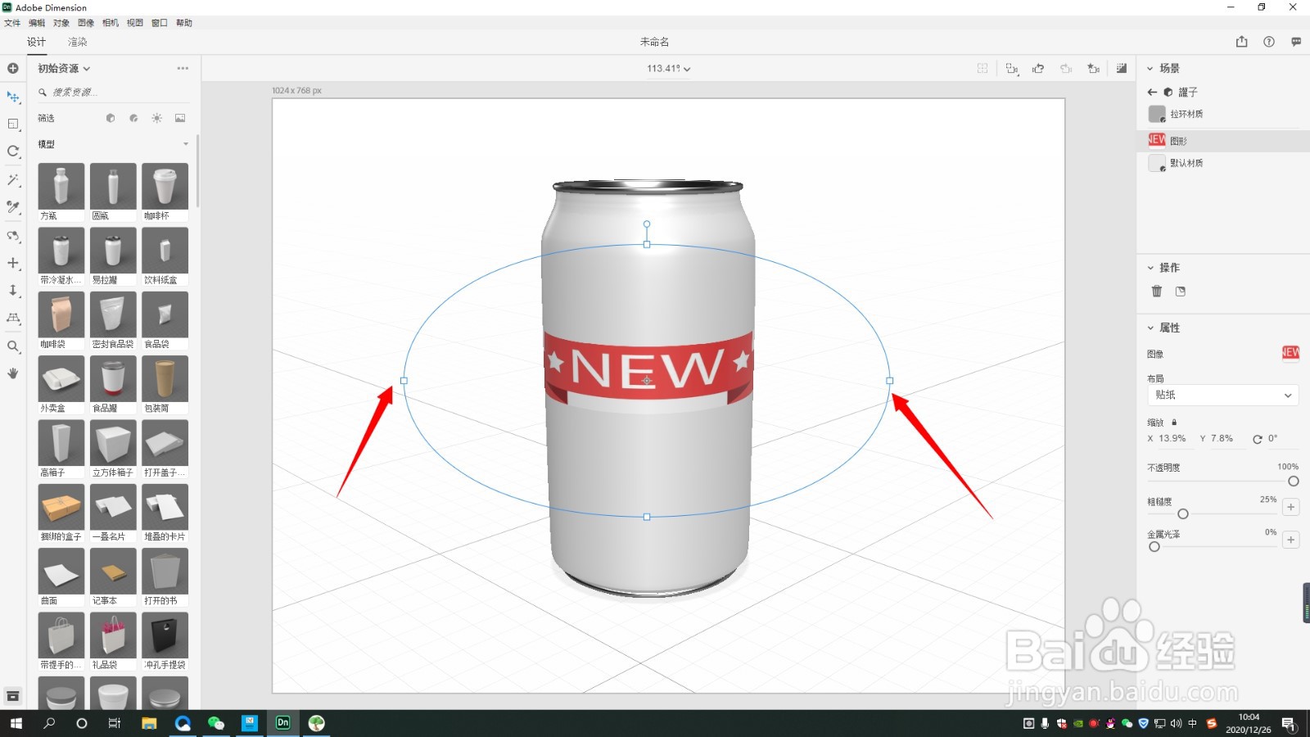This screenshot has width=1310, height=737.
Task: Select the Dolly camera tool
Action: tap(13, 291)
